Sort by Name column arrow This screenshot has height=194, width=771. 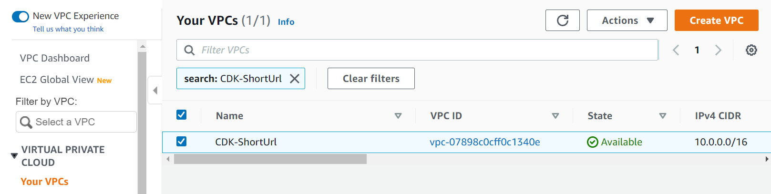[x=398, y=116]
